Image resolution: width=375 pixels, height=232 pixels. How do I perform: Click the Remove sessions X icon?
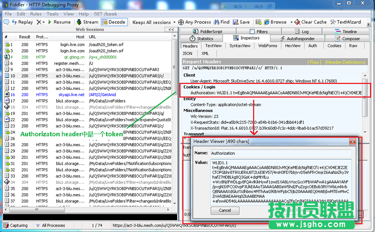point(39,22)
